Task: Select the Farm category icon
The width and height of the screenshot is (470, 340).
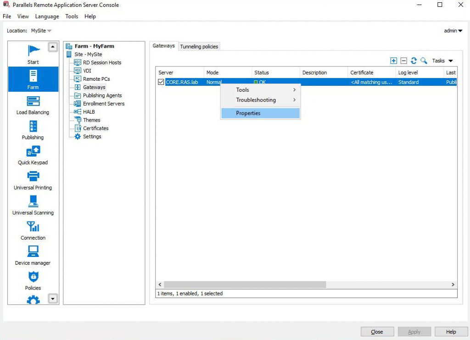Action: tap(33, 76)
